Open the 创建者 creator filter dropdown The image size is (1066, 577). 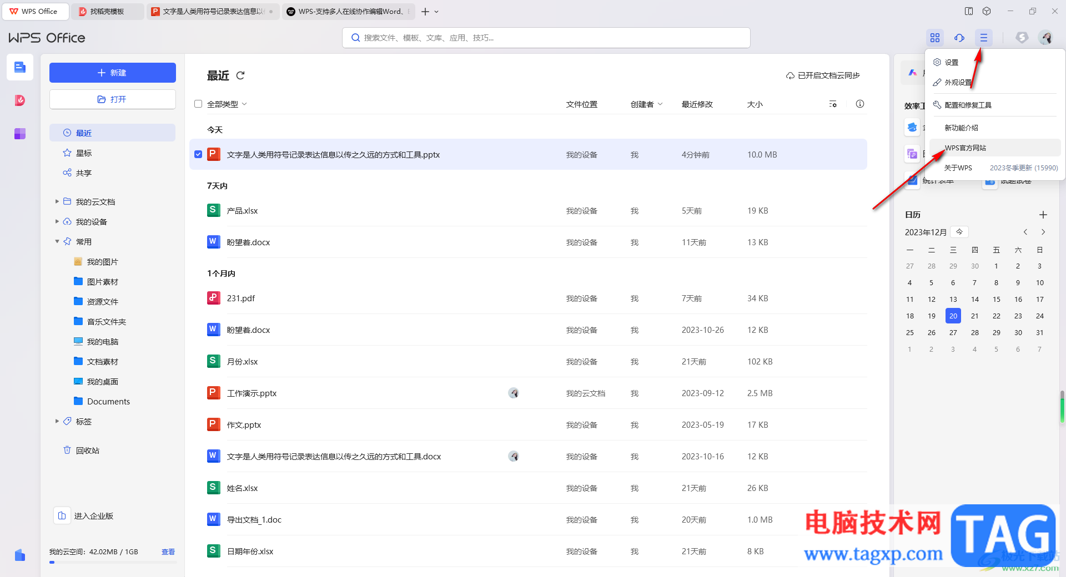pos(646,104)
